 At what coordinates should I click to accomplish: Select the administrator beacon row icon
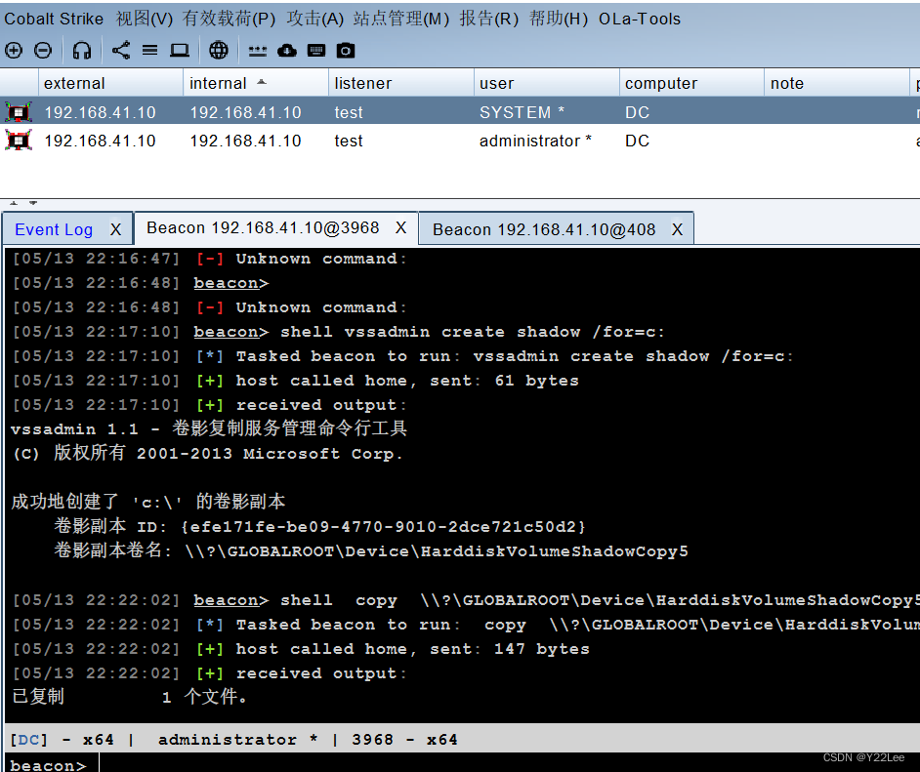pos(19,141)
